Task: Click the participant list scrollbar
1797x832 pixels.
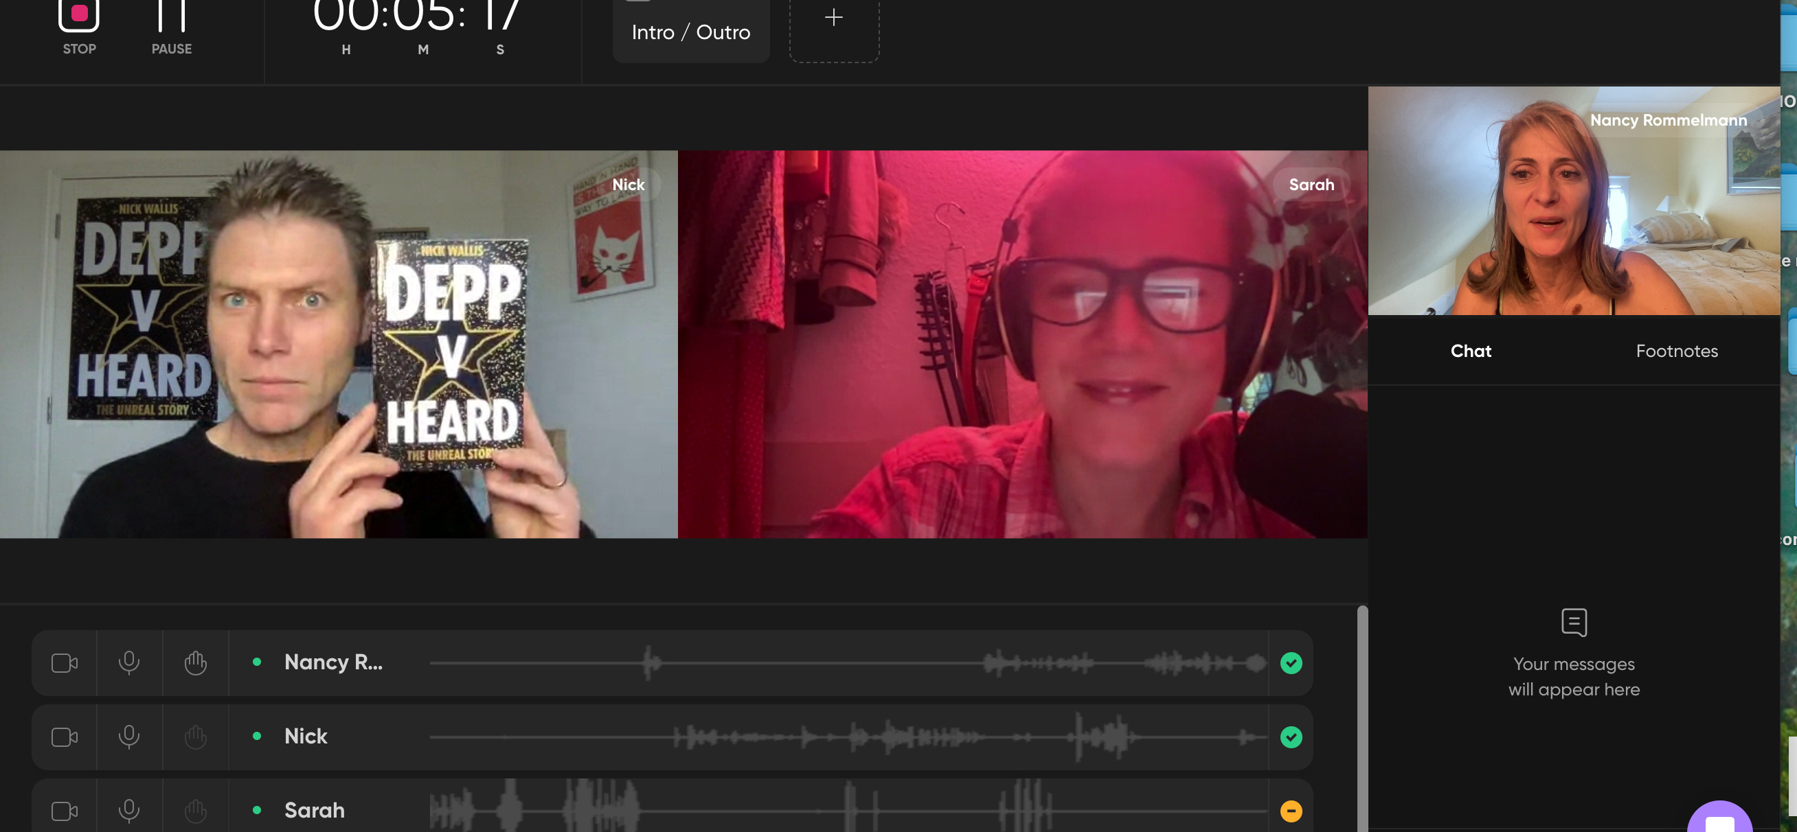Action: point(1361,718)
